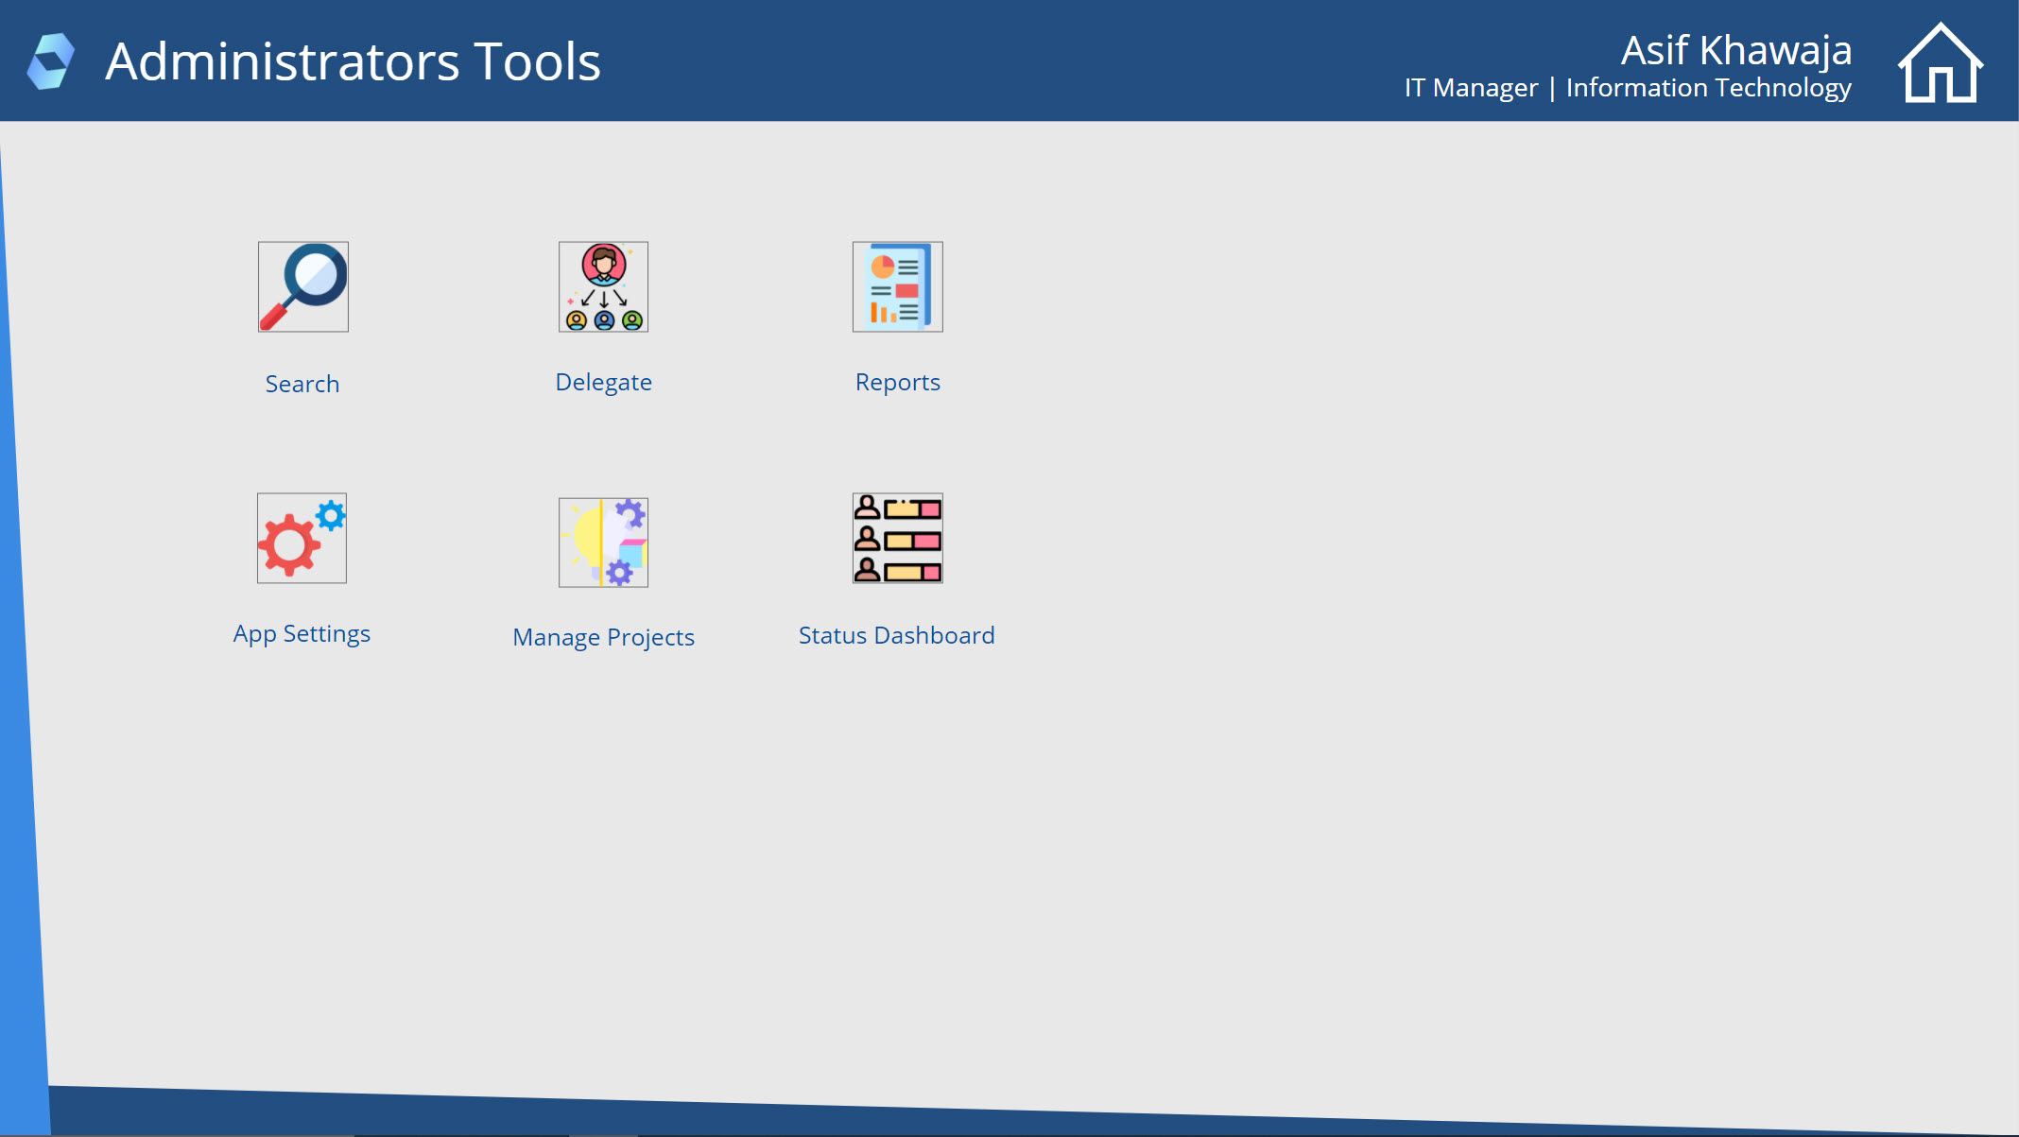Viewport: 2019px width, 1137px height.
Task: Click the Search text label
Action: tap(302, 384)
